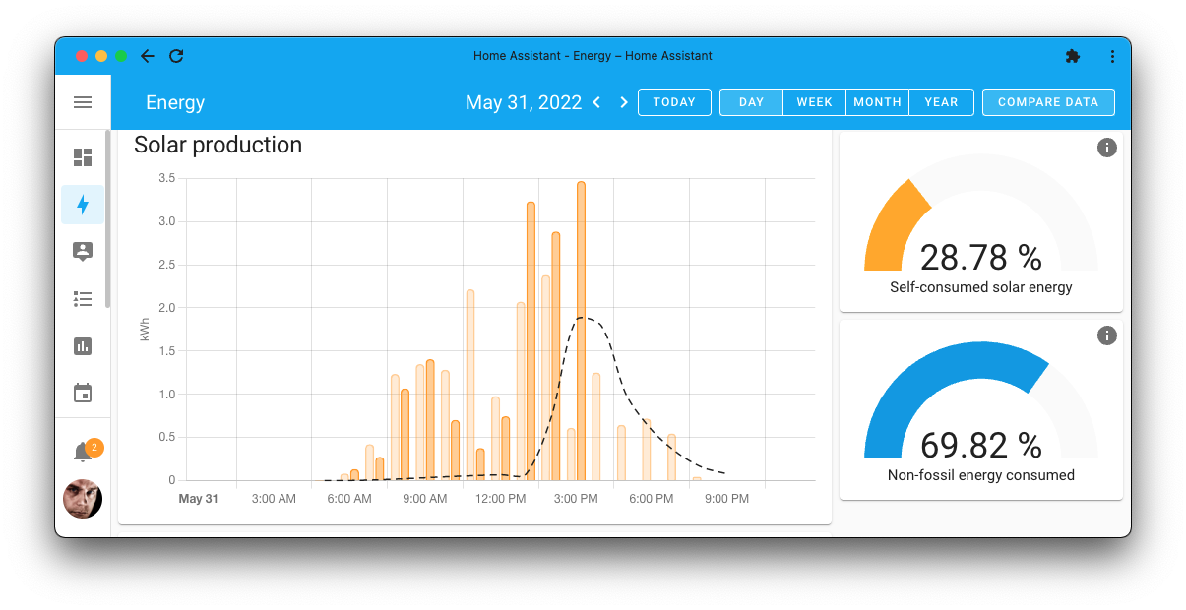Open the Overview dashboard icon
This screenshot has width=1186, height=610.
point(83,157)
